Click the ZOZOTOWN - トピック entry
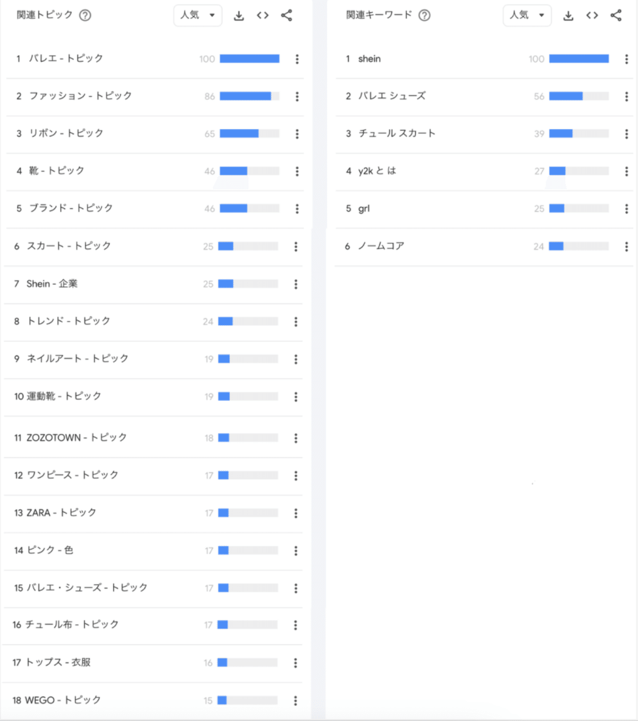Viewport: 638px width, 721px height. pyautogui.click(x=77, y=438)
